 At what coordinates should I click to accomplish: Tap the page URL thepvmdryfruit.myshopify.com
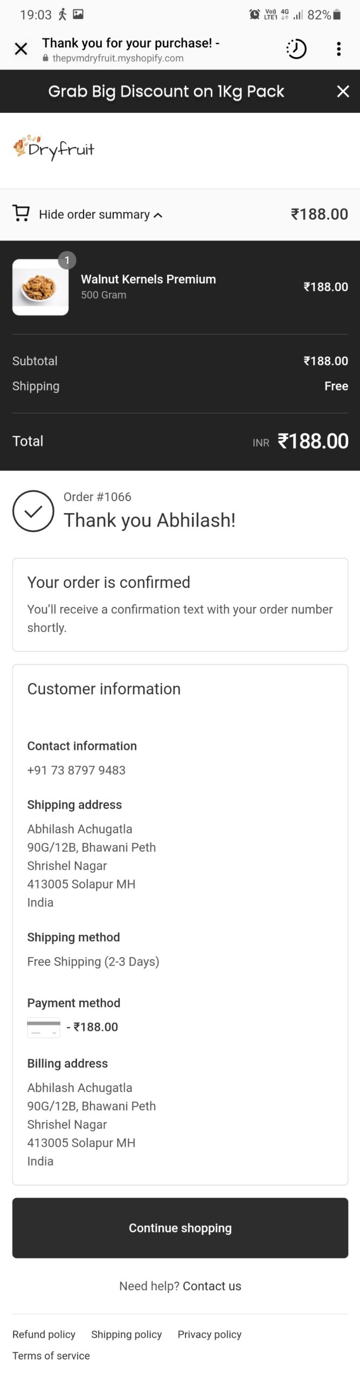(x=117, y=58)
